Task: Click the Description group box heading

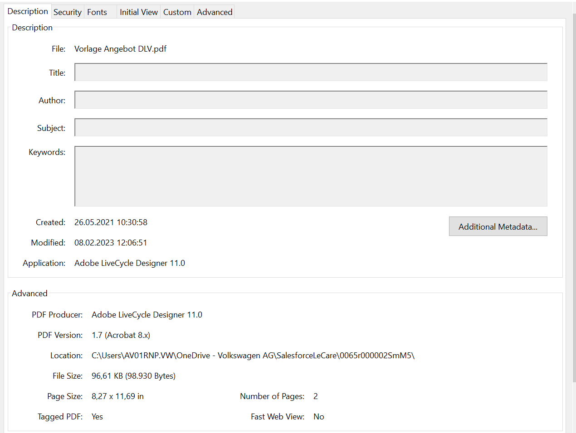Action: click(x=32, y=28)
